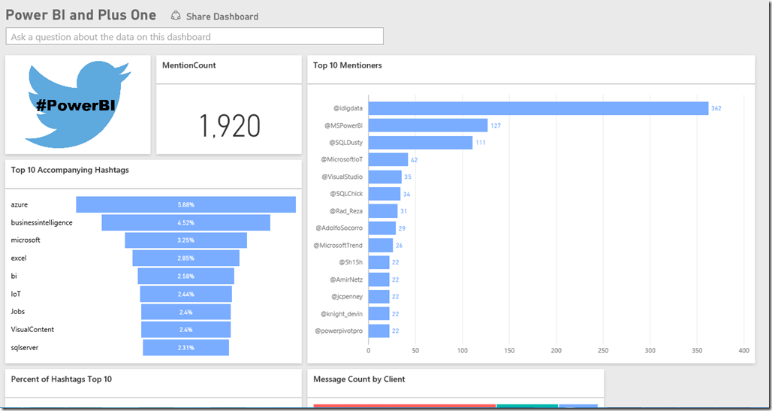The height and width of the screenshot is (411, 772).
Task: Select the VisualContent 2.4% funnel bar
Action: 185,330
